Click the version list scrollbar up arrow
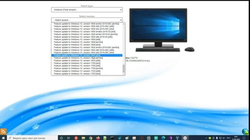The width and height of the screenshot is (250, 140). click(x=123, y=24)
